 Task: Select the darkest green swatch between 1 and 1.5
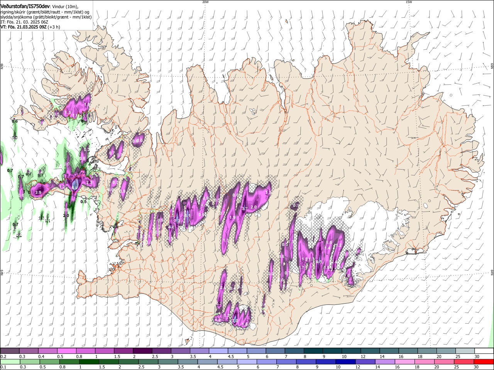(89, 362)
